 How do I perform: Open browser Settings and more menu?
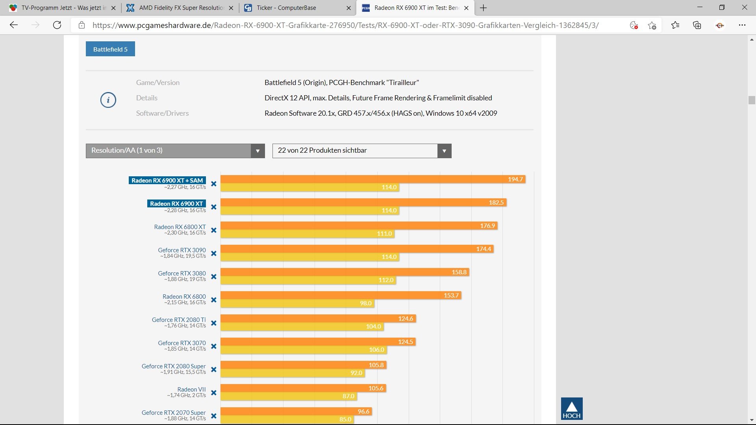[742, 25]
